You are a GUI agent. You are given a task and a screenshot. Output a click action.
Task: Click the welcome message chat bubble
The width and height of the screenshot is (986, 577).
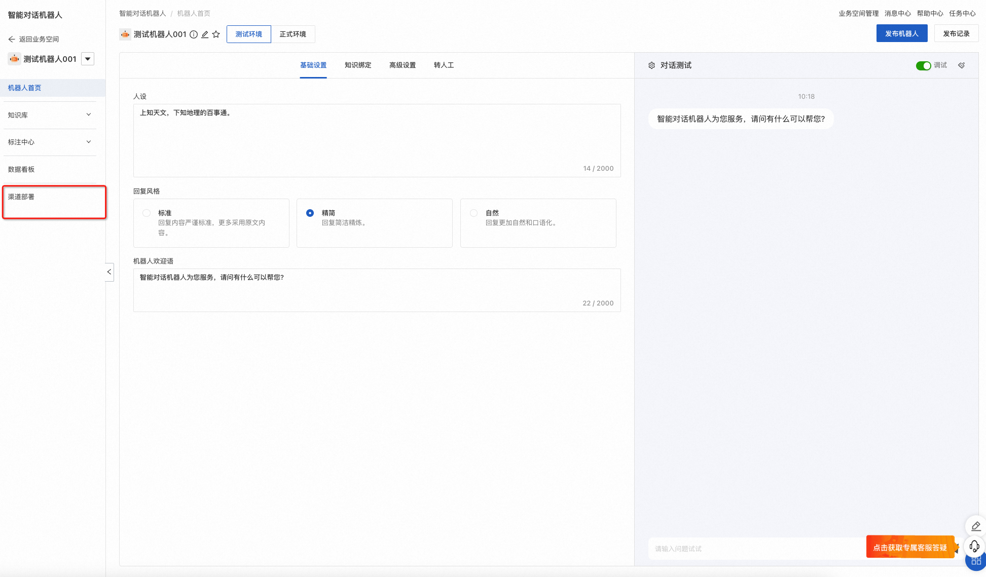(x=741, y=119)
